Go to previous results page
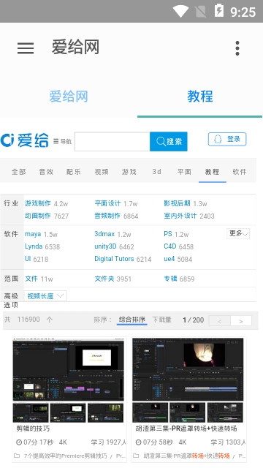Screen dimensions: 263x468 pos(219,321)
